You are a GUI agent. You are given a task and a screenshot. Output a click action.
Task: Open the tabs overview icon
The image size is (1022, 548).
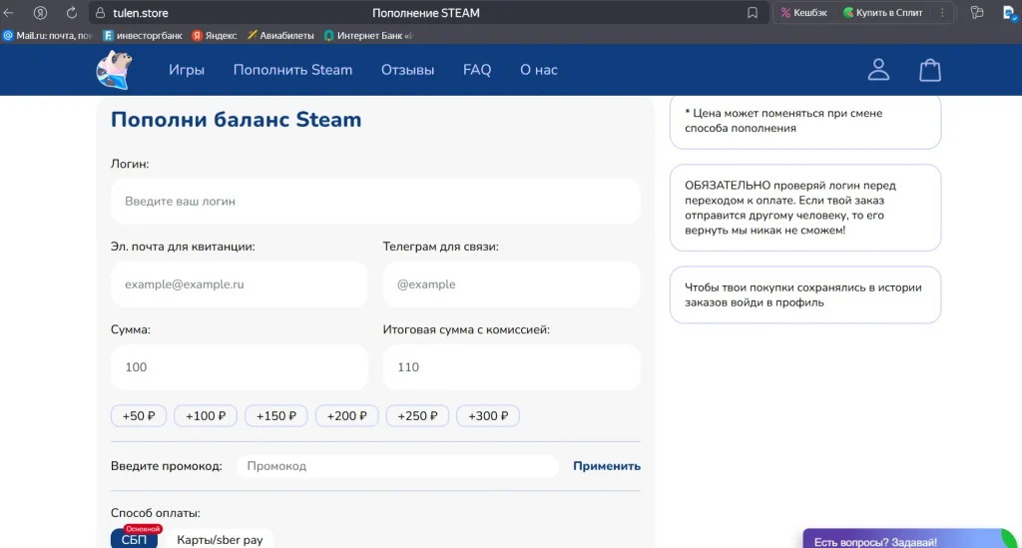click(976, 12)
